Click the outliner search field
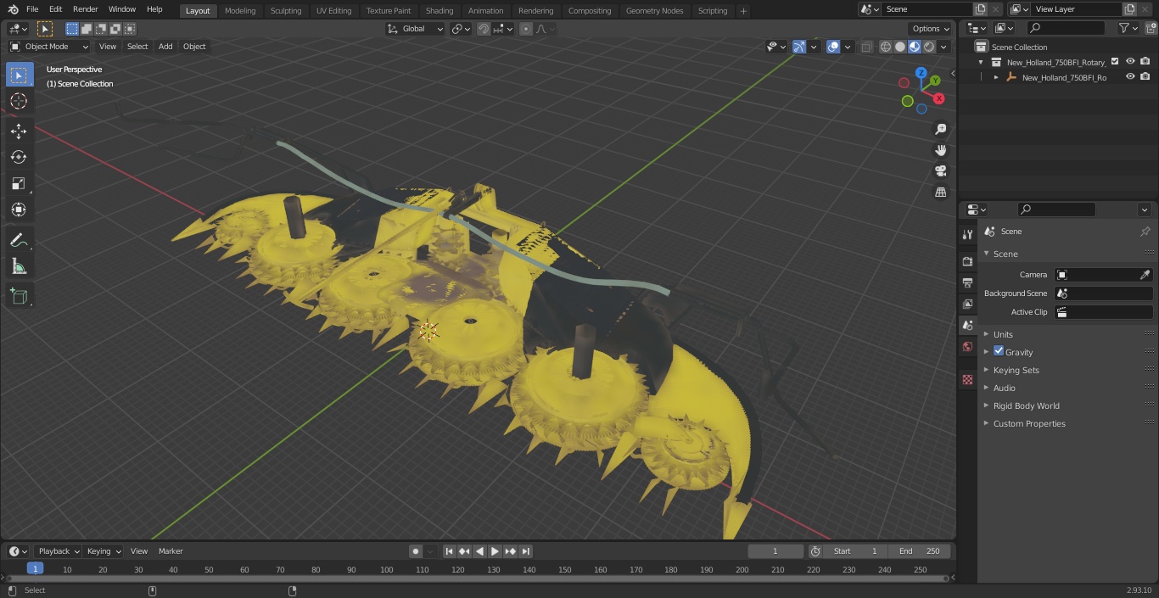 pyautogui.click(x=1065, y=29)
